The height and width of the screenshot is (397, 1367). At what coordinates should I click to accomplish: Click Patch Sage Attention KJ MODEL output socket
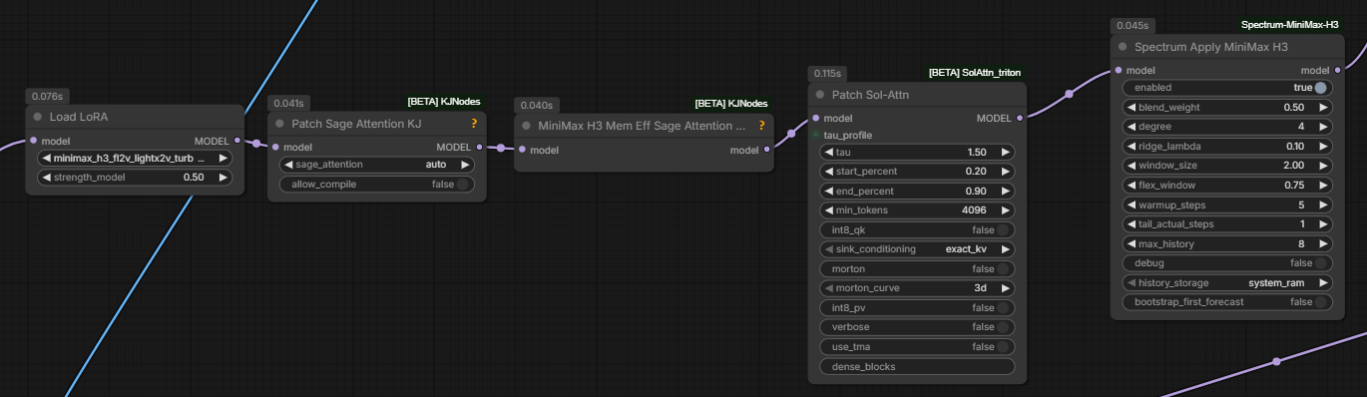(480, 148)
